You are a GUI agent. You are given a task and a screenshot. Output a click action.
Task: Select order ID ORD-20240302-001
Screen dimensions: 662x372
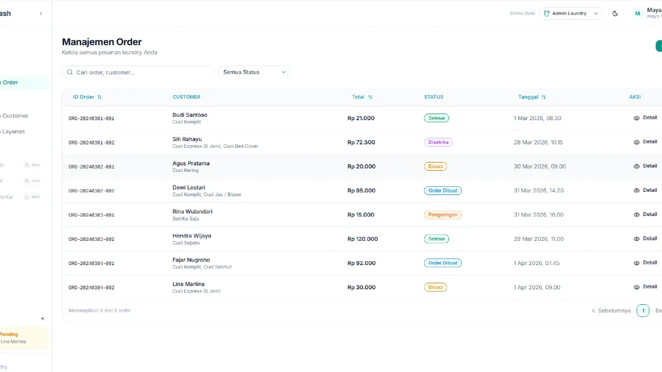point(92,167)
